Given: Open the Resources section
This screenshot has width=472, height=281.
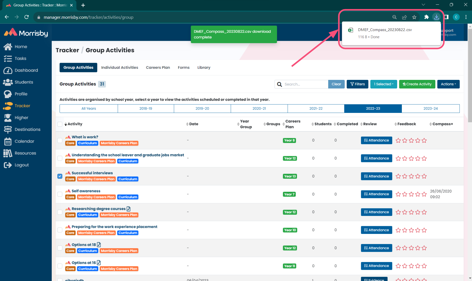Looking at the screenshot, I should [x=20, y=153].
